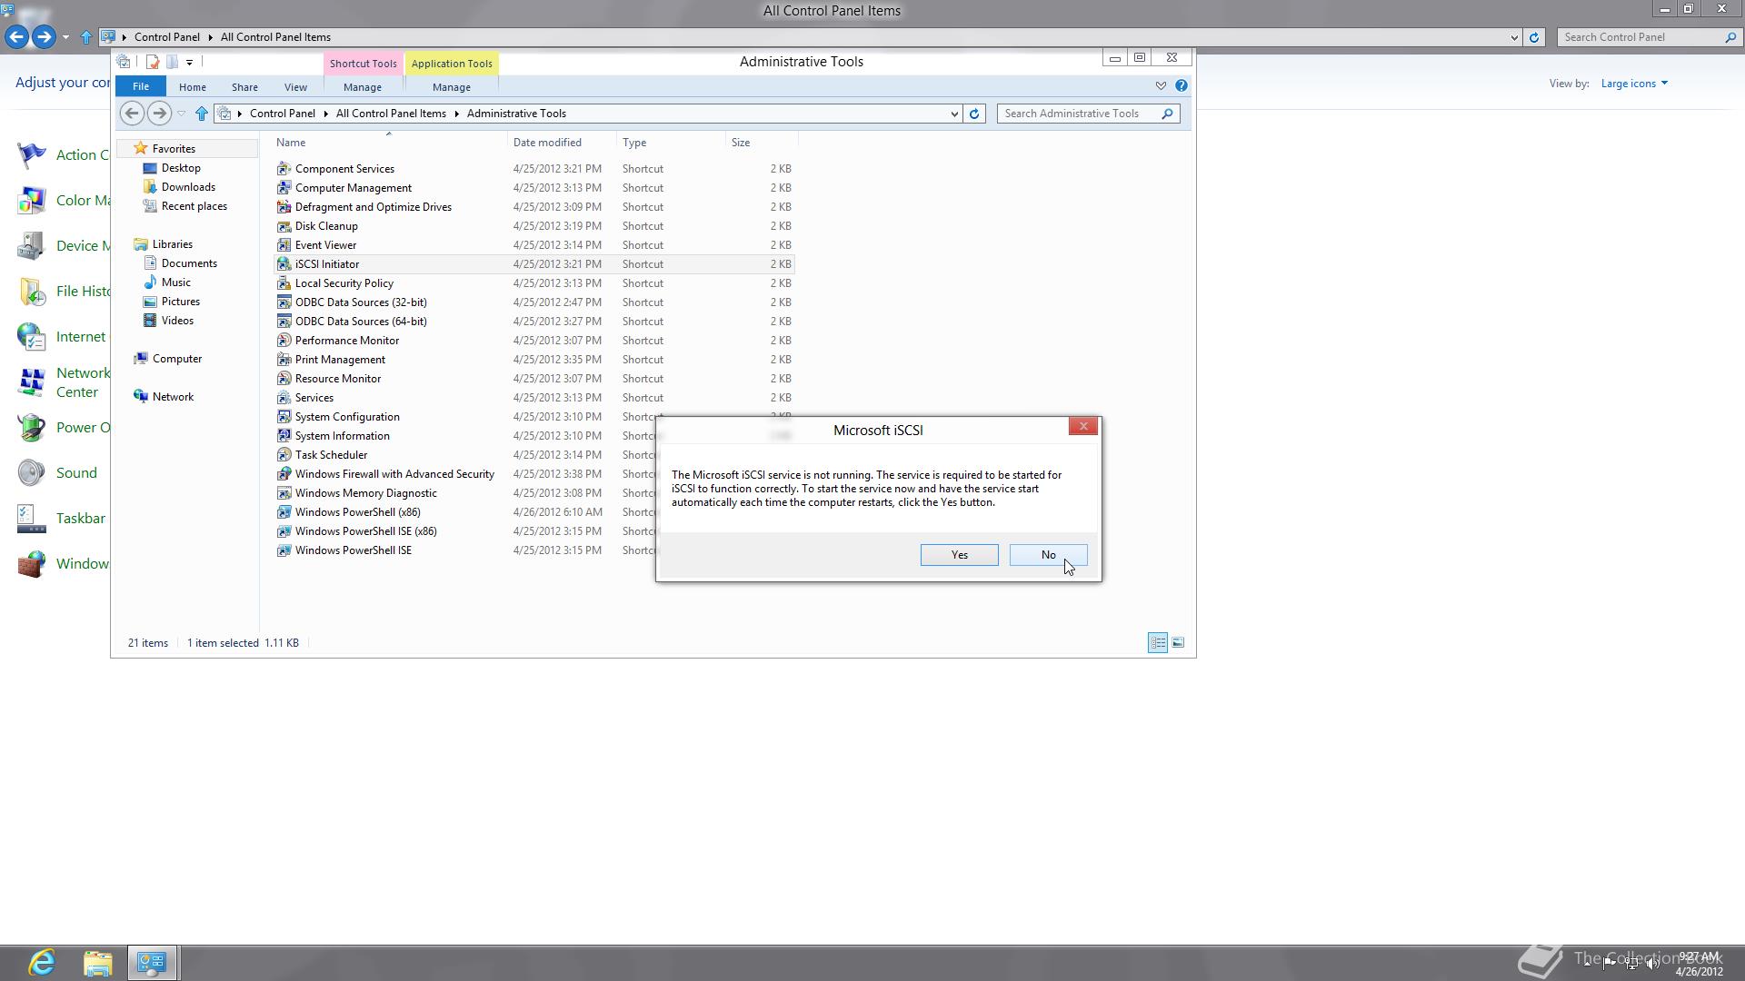This screenshot has height=981, width=1745.
Task: Select ODBC Data Sources (64-bit) icon
Action: [284, 322]
